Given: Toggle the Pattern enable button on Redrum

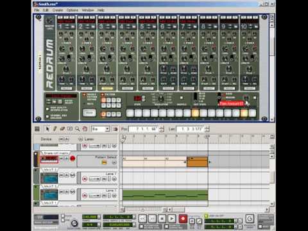Looking at the screenshot, I should [103, 94].
